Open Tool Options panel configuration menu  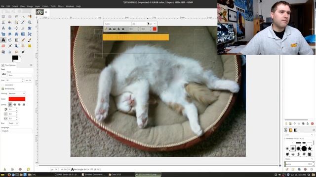point(31,65)
